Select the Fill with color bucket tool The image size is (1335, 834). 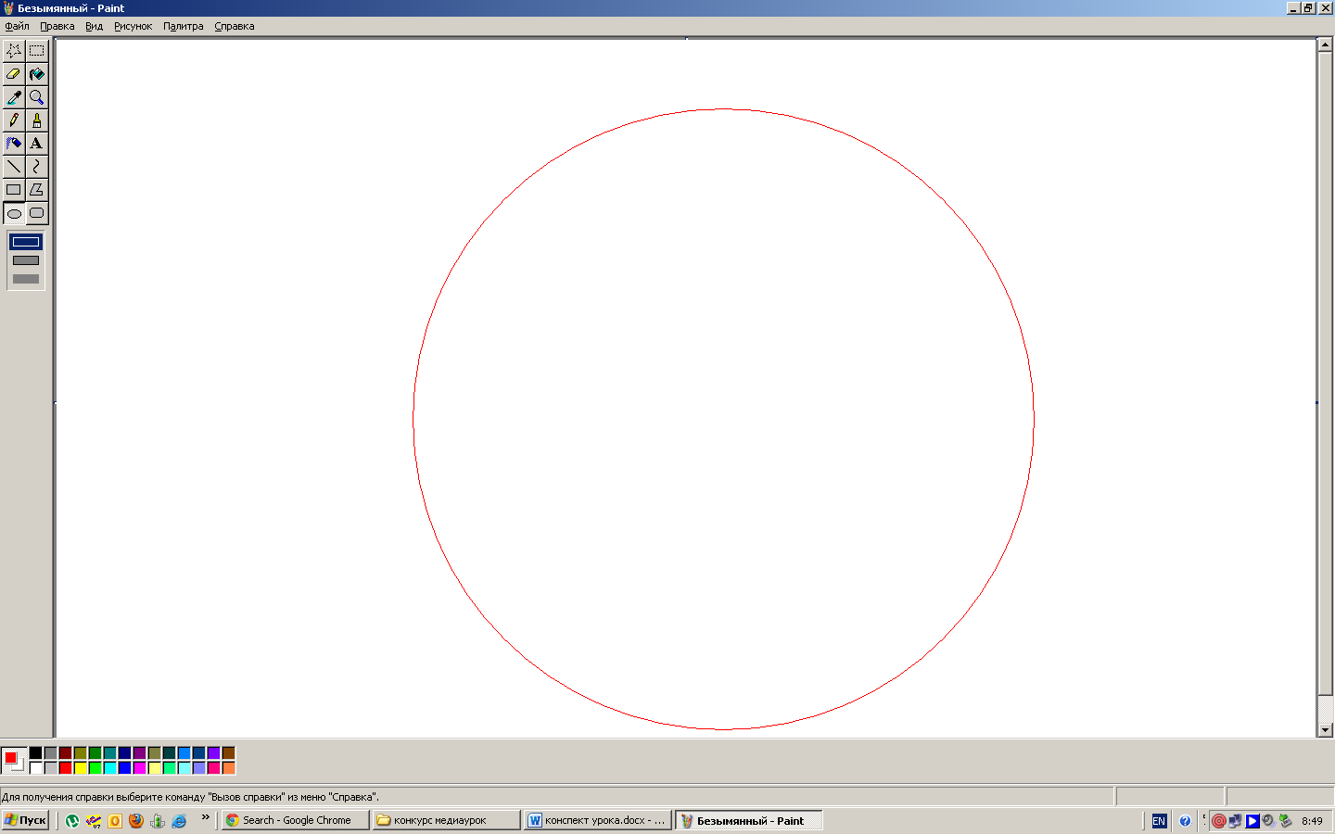[36, 74]
